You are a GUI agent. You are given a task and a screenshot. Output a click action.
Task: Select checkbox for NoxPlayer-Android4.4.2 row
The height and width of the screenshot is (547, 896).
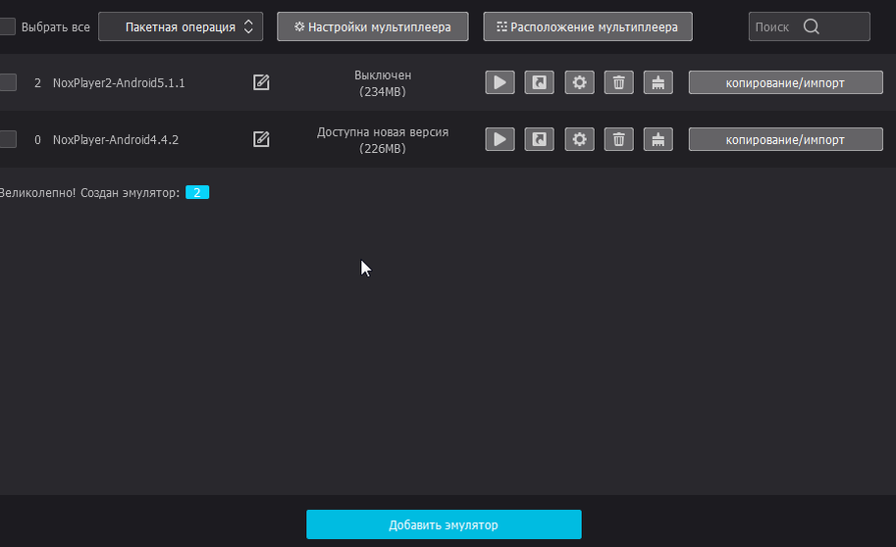pyautogui.click(x=8, y=139)
